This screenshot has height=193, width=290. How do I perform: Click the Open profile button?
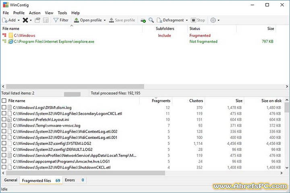[x=88, y=20]
